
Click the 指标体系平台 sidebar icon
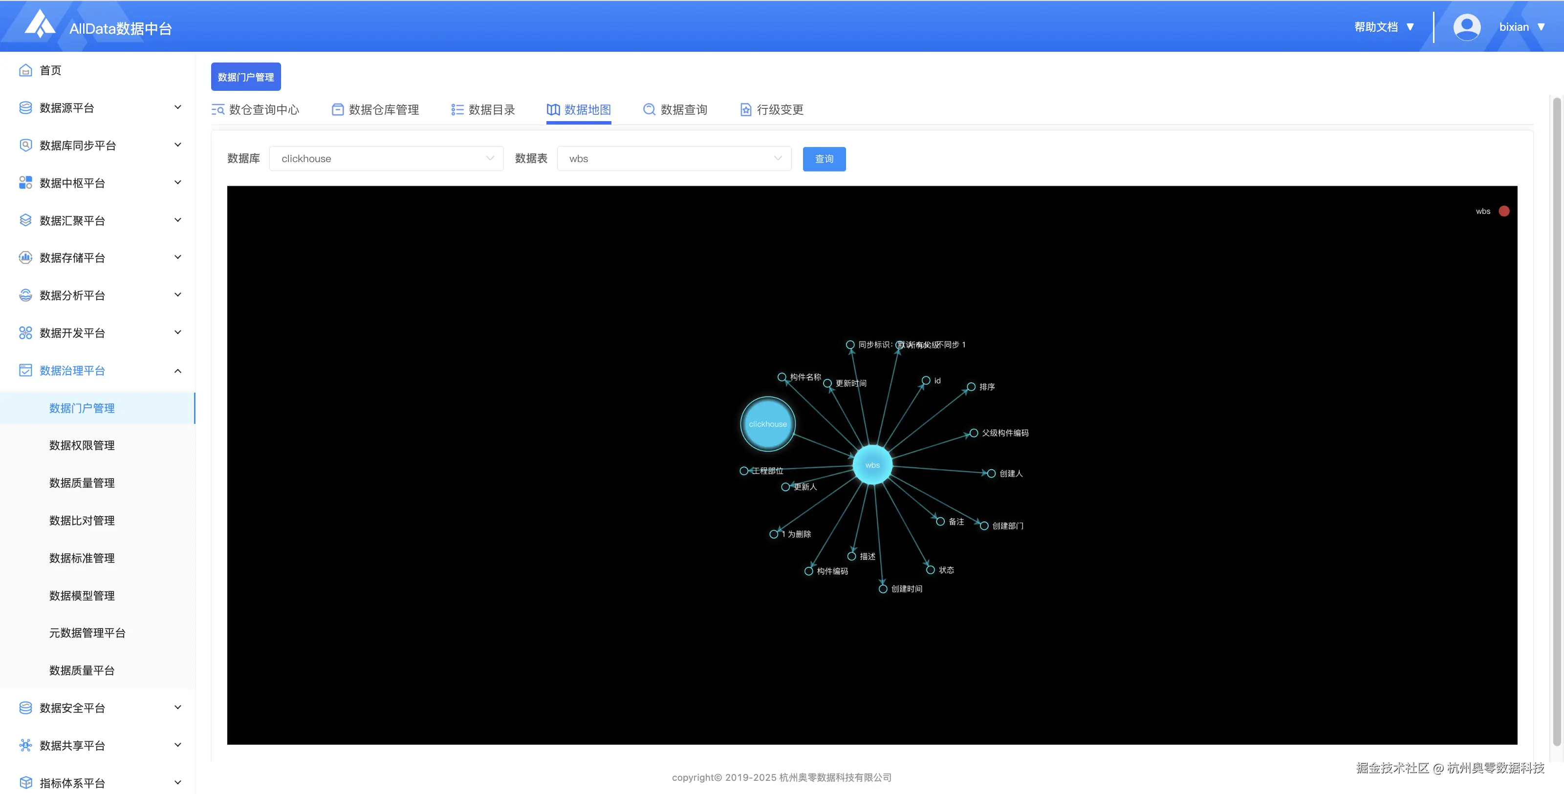pyautogui.click(x=25, y=782)
